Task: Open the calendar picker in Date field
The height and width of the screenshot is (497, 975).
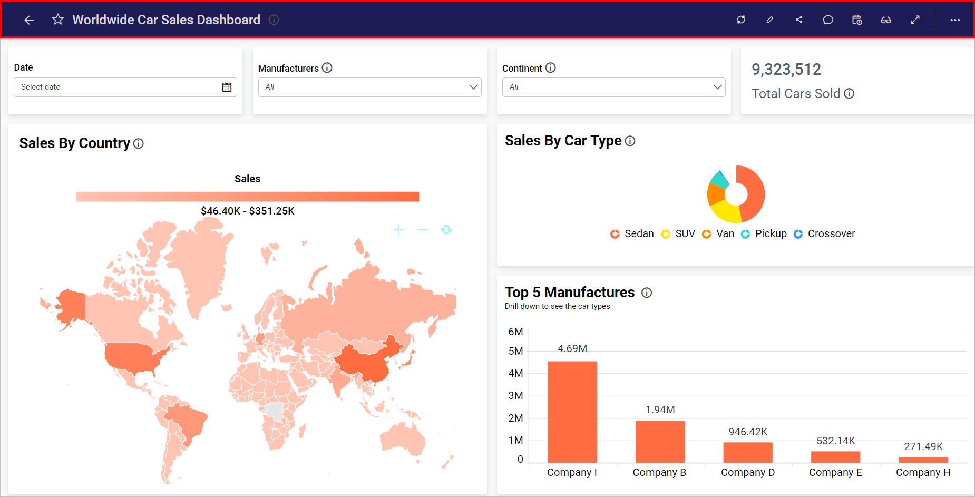Action: pos(227,87)
